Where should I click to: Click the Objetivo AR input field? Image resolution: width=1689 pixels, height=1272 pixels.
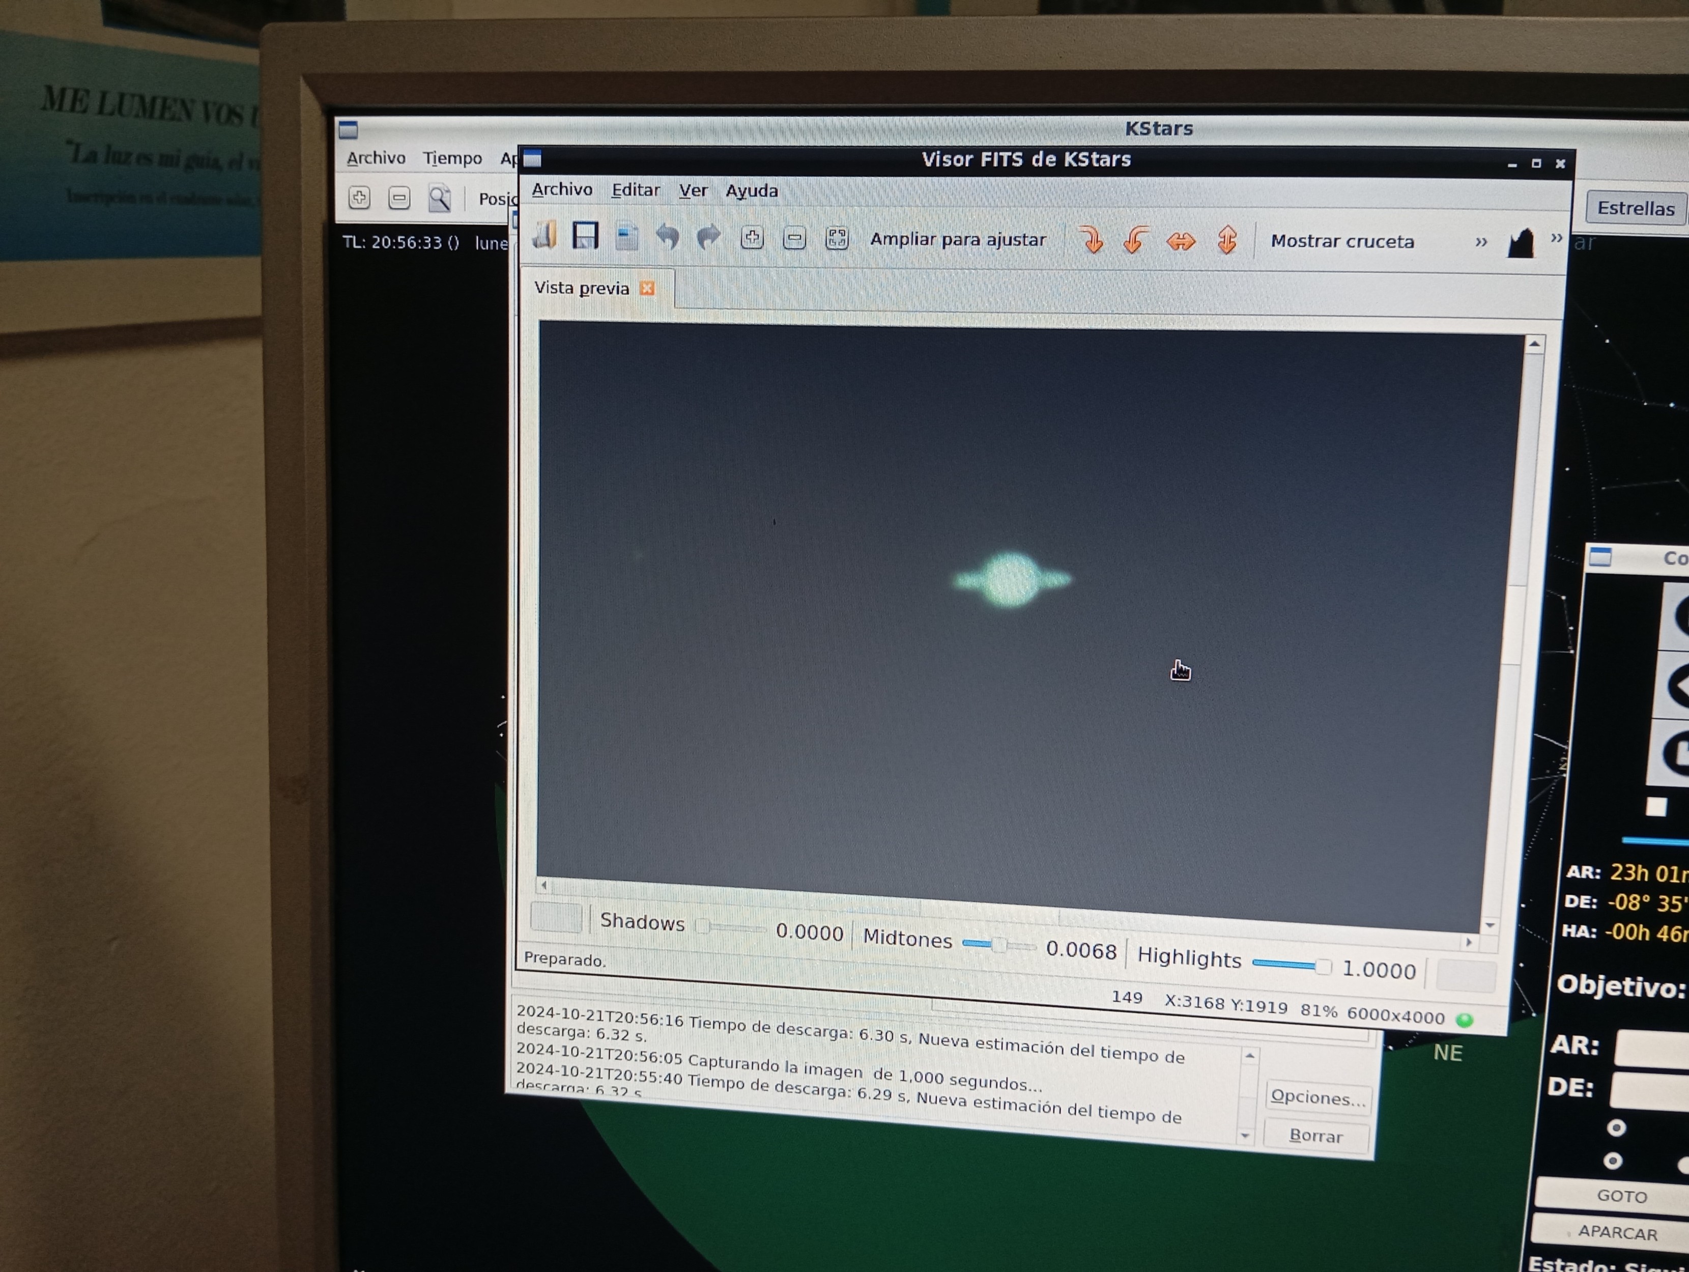pyautogui.click(x=1651, y=1048)
